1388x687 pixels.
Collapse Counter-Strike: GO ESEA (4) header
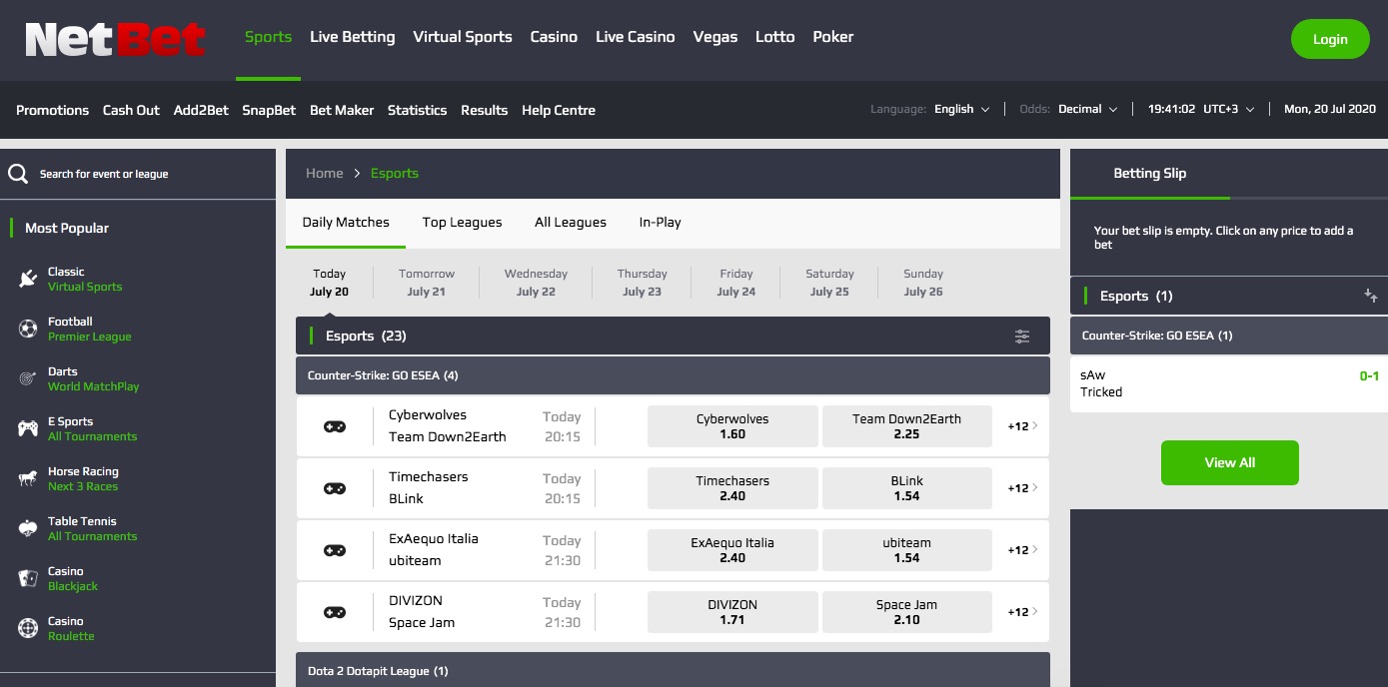coord(673,375)
